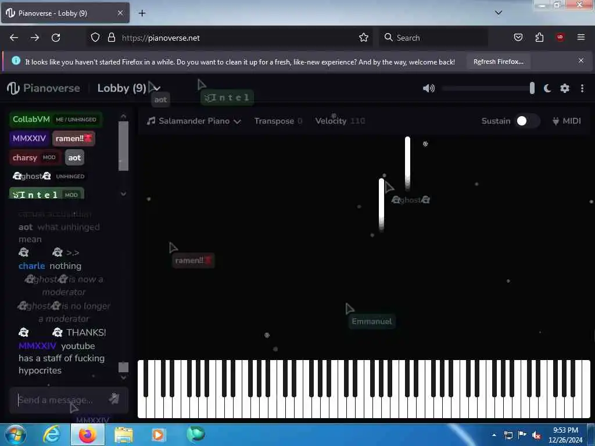Viewport: 595px width, 446px height.
Task: Launch Internet Explorer from the taskbar
Action: click(52, 434)
